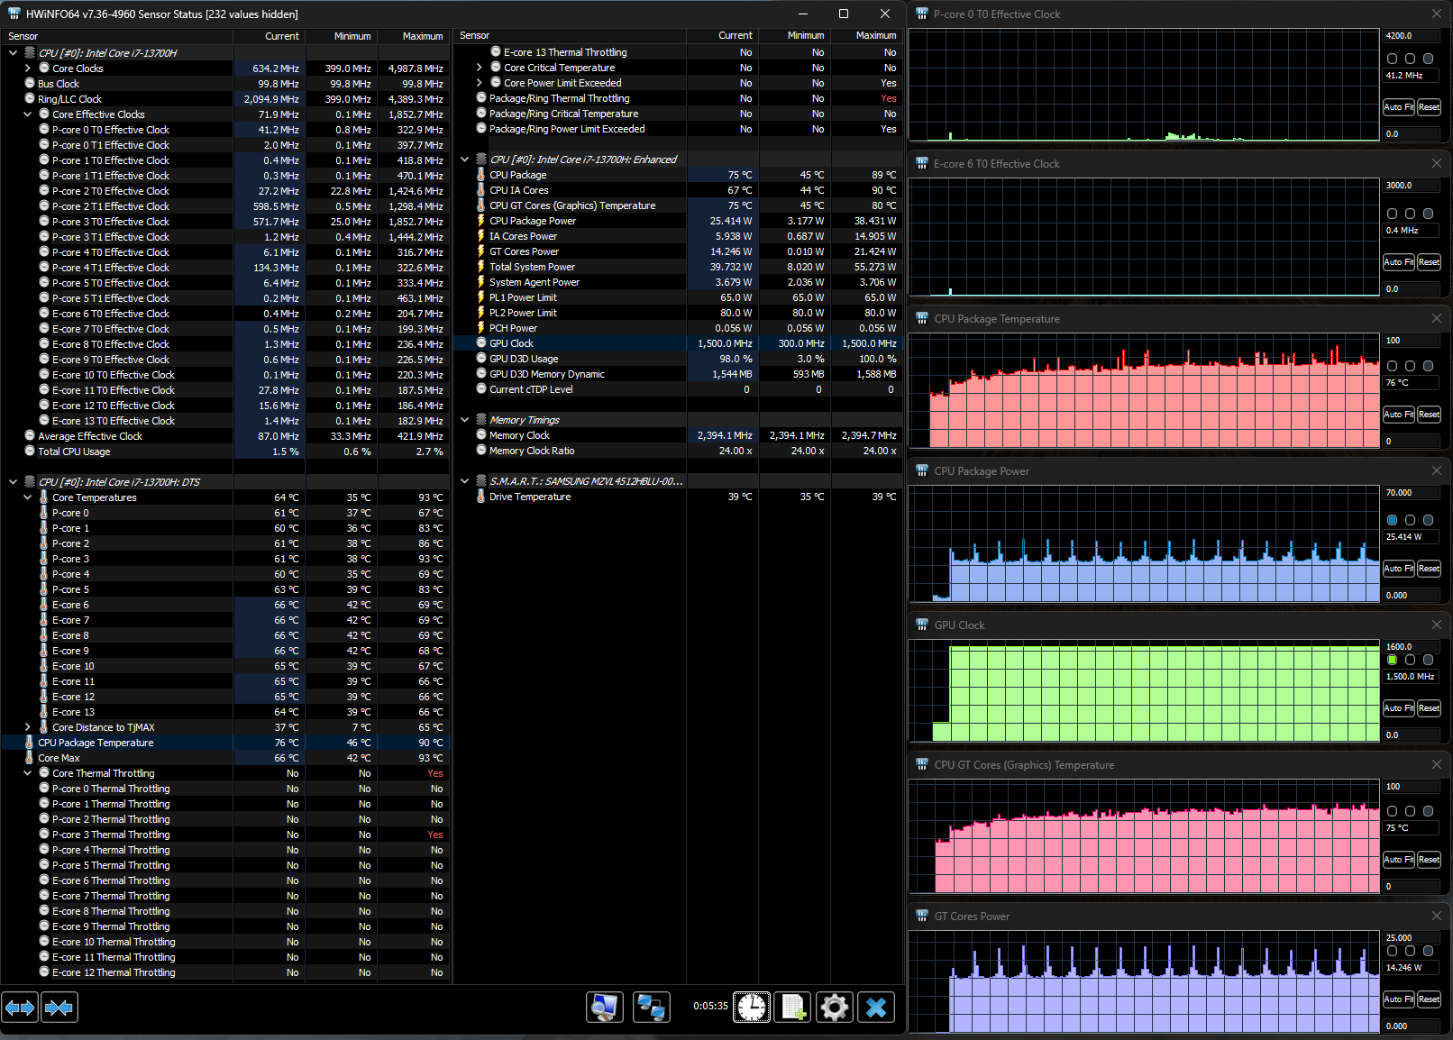Collapse the Memory Timings section

pos(465,420)
